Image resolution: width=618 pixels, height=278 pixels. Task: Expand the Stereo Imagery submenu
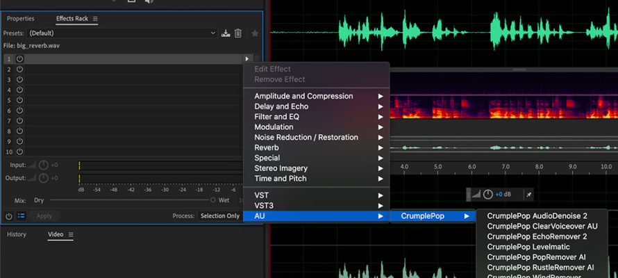click(x=316, y=168)
